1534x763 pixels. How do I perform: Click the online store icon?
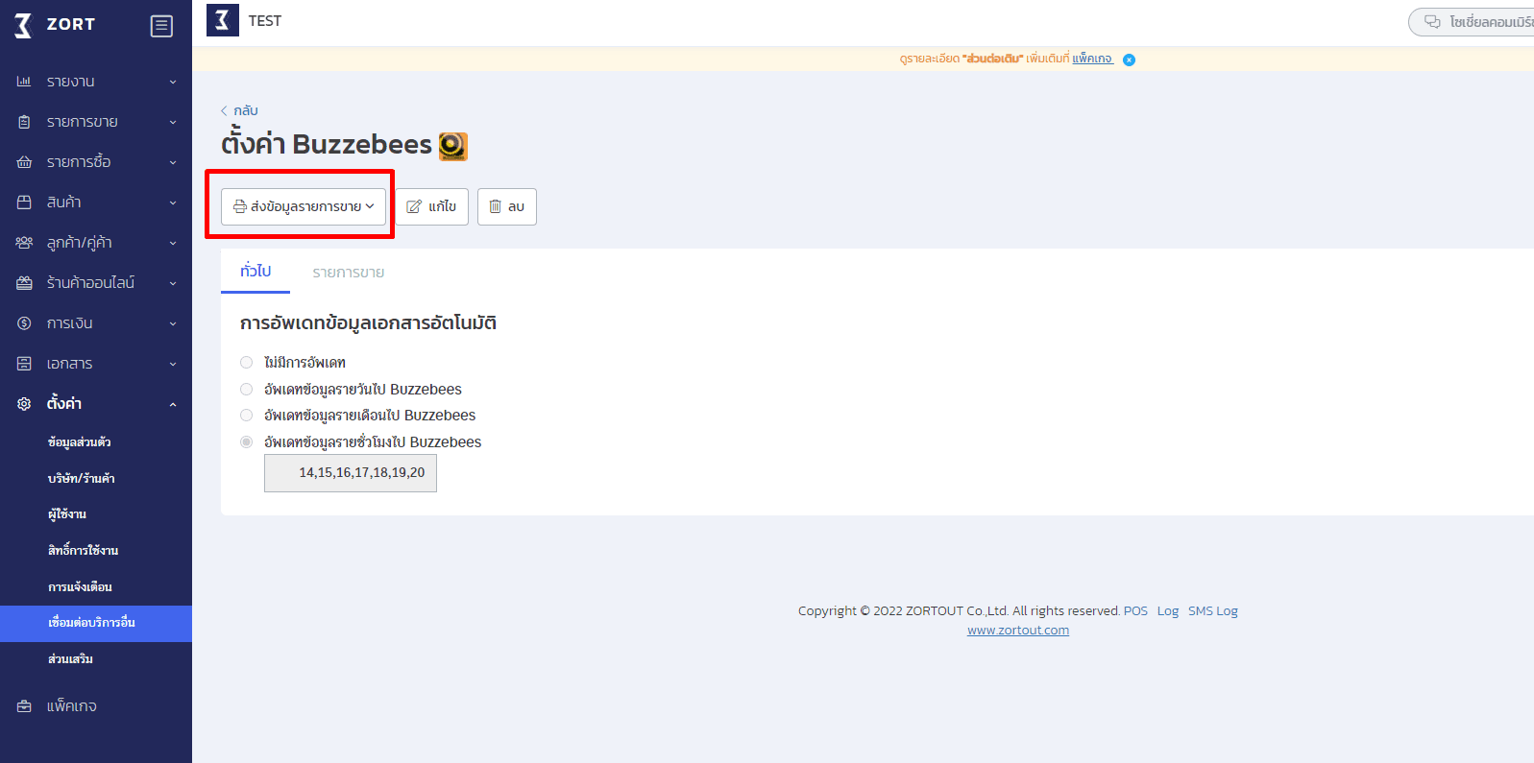[24, 283]
